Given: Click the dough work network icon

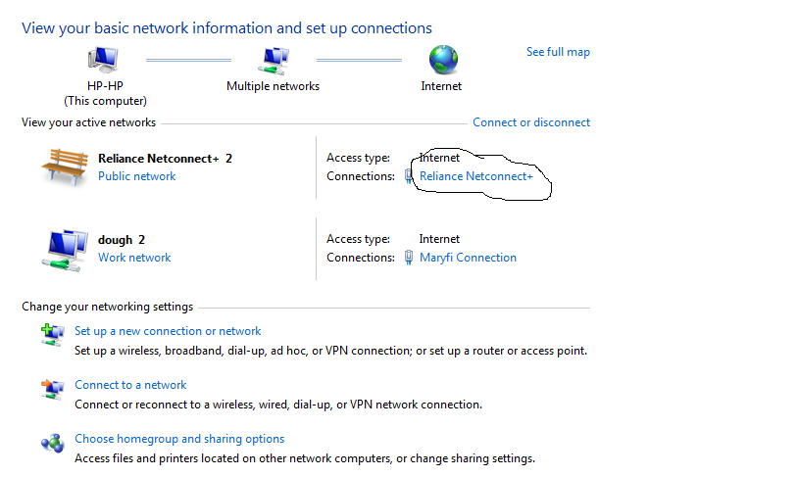Looking at the screenshot, I should (x=66, y=249).
